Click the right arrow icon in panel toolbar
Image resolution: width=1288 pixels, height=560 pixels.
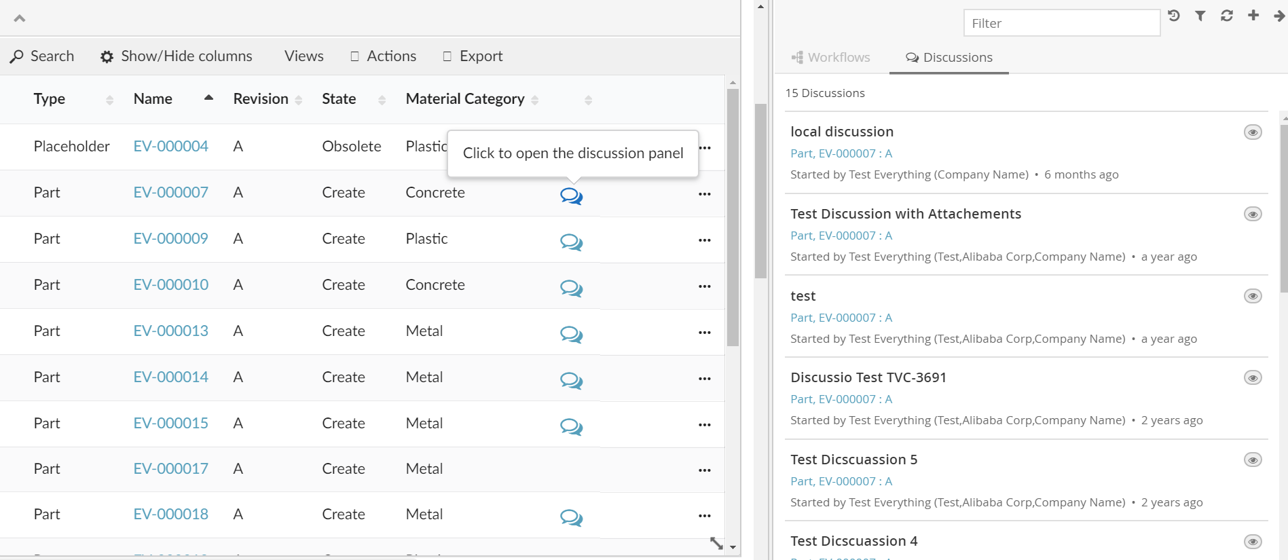pyautogui.click(x=1279, y=16)
